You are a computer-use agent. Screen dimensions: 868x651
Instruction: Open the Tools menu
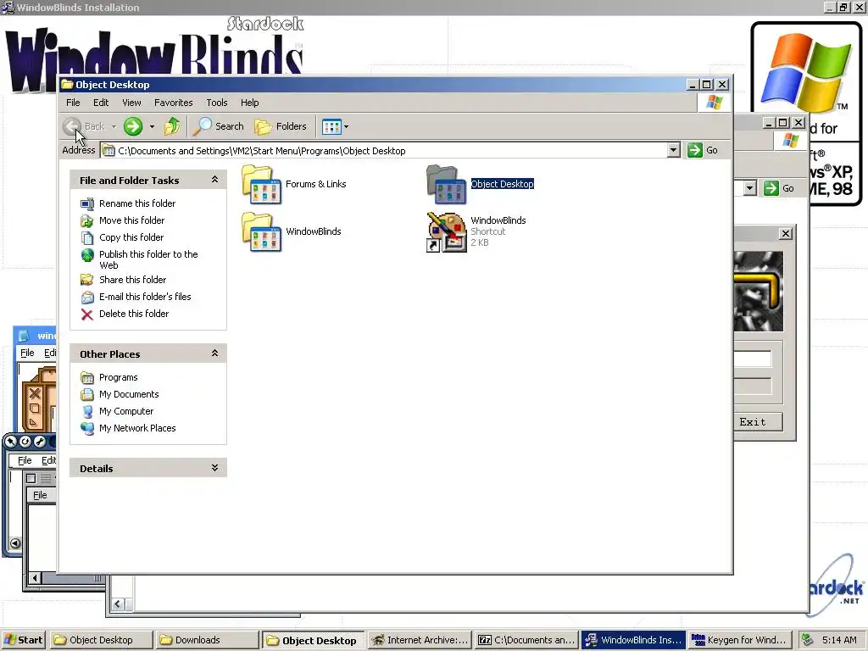pyautogui.click(x=217, y=103)
